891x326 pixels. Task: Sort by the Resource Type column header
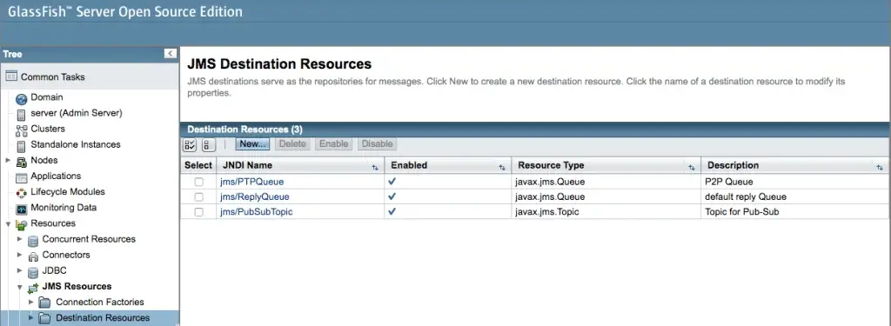[551, 165]
